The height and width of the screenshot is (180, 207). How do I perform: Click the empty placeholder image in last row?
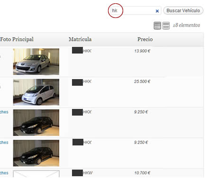(x=36, y=174)
